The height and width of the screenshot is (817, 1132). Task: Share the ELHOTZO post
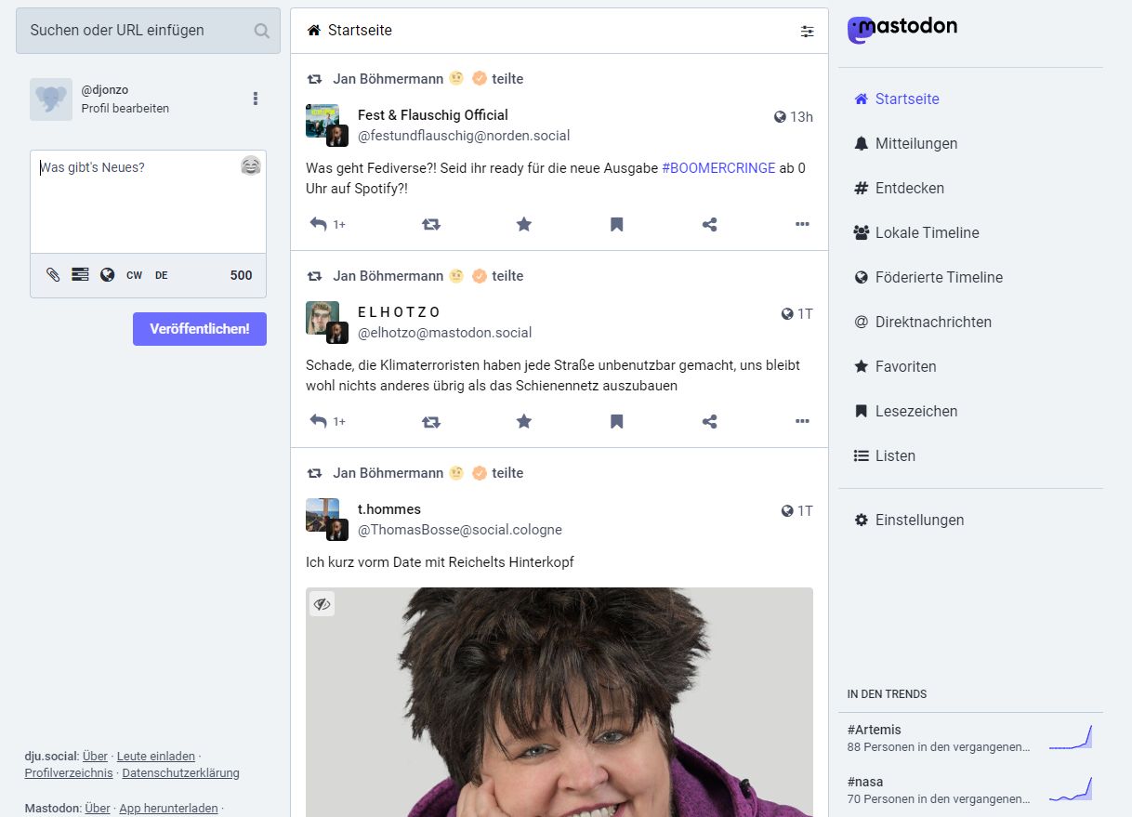tap(709, 421)
